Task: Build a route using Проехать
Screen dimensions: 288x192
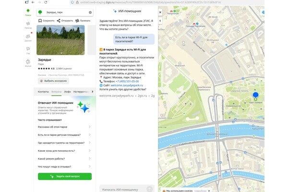Action: coord(83,21)
